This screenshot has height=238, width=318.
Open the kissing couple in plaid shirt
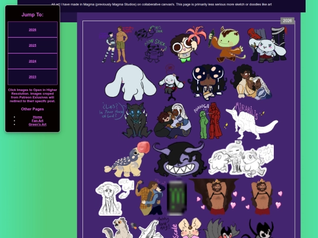click(150, 197)
